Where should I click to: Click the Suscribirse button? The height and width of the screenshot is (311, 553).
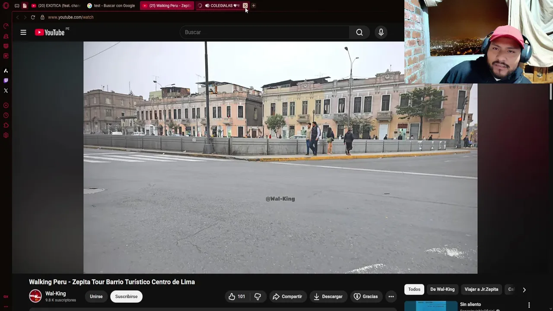(x=126, y=297)
